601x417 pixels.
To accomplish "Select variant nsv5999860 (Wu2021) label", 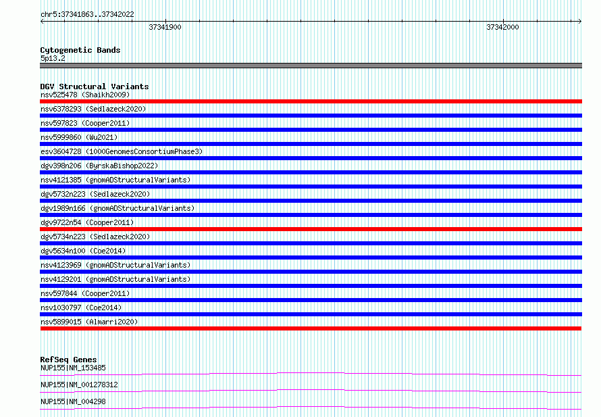I will click(79, 137).
